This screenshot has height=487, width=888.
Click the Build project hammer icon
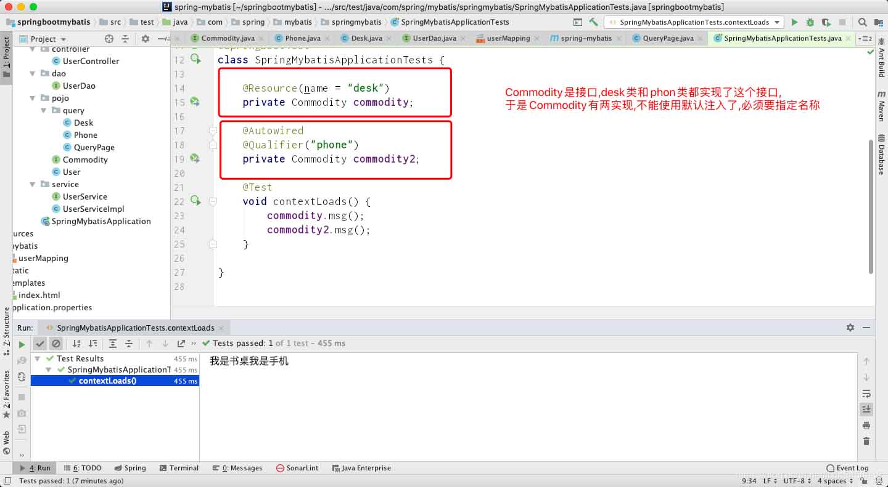pos(593,22)
